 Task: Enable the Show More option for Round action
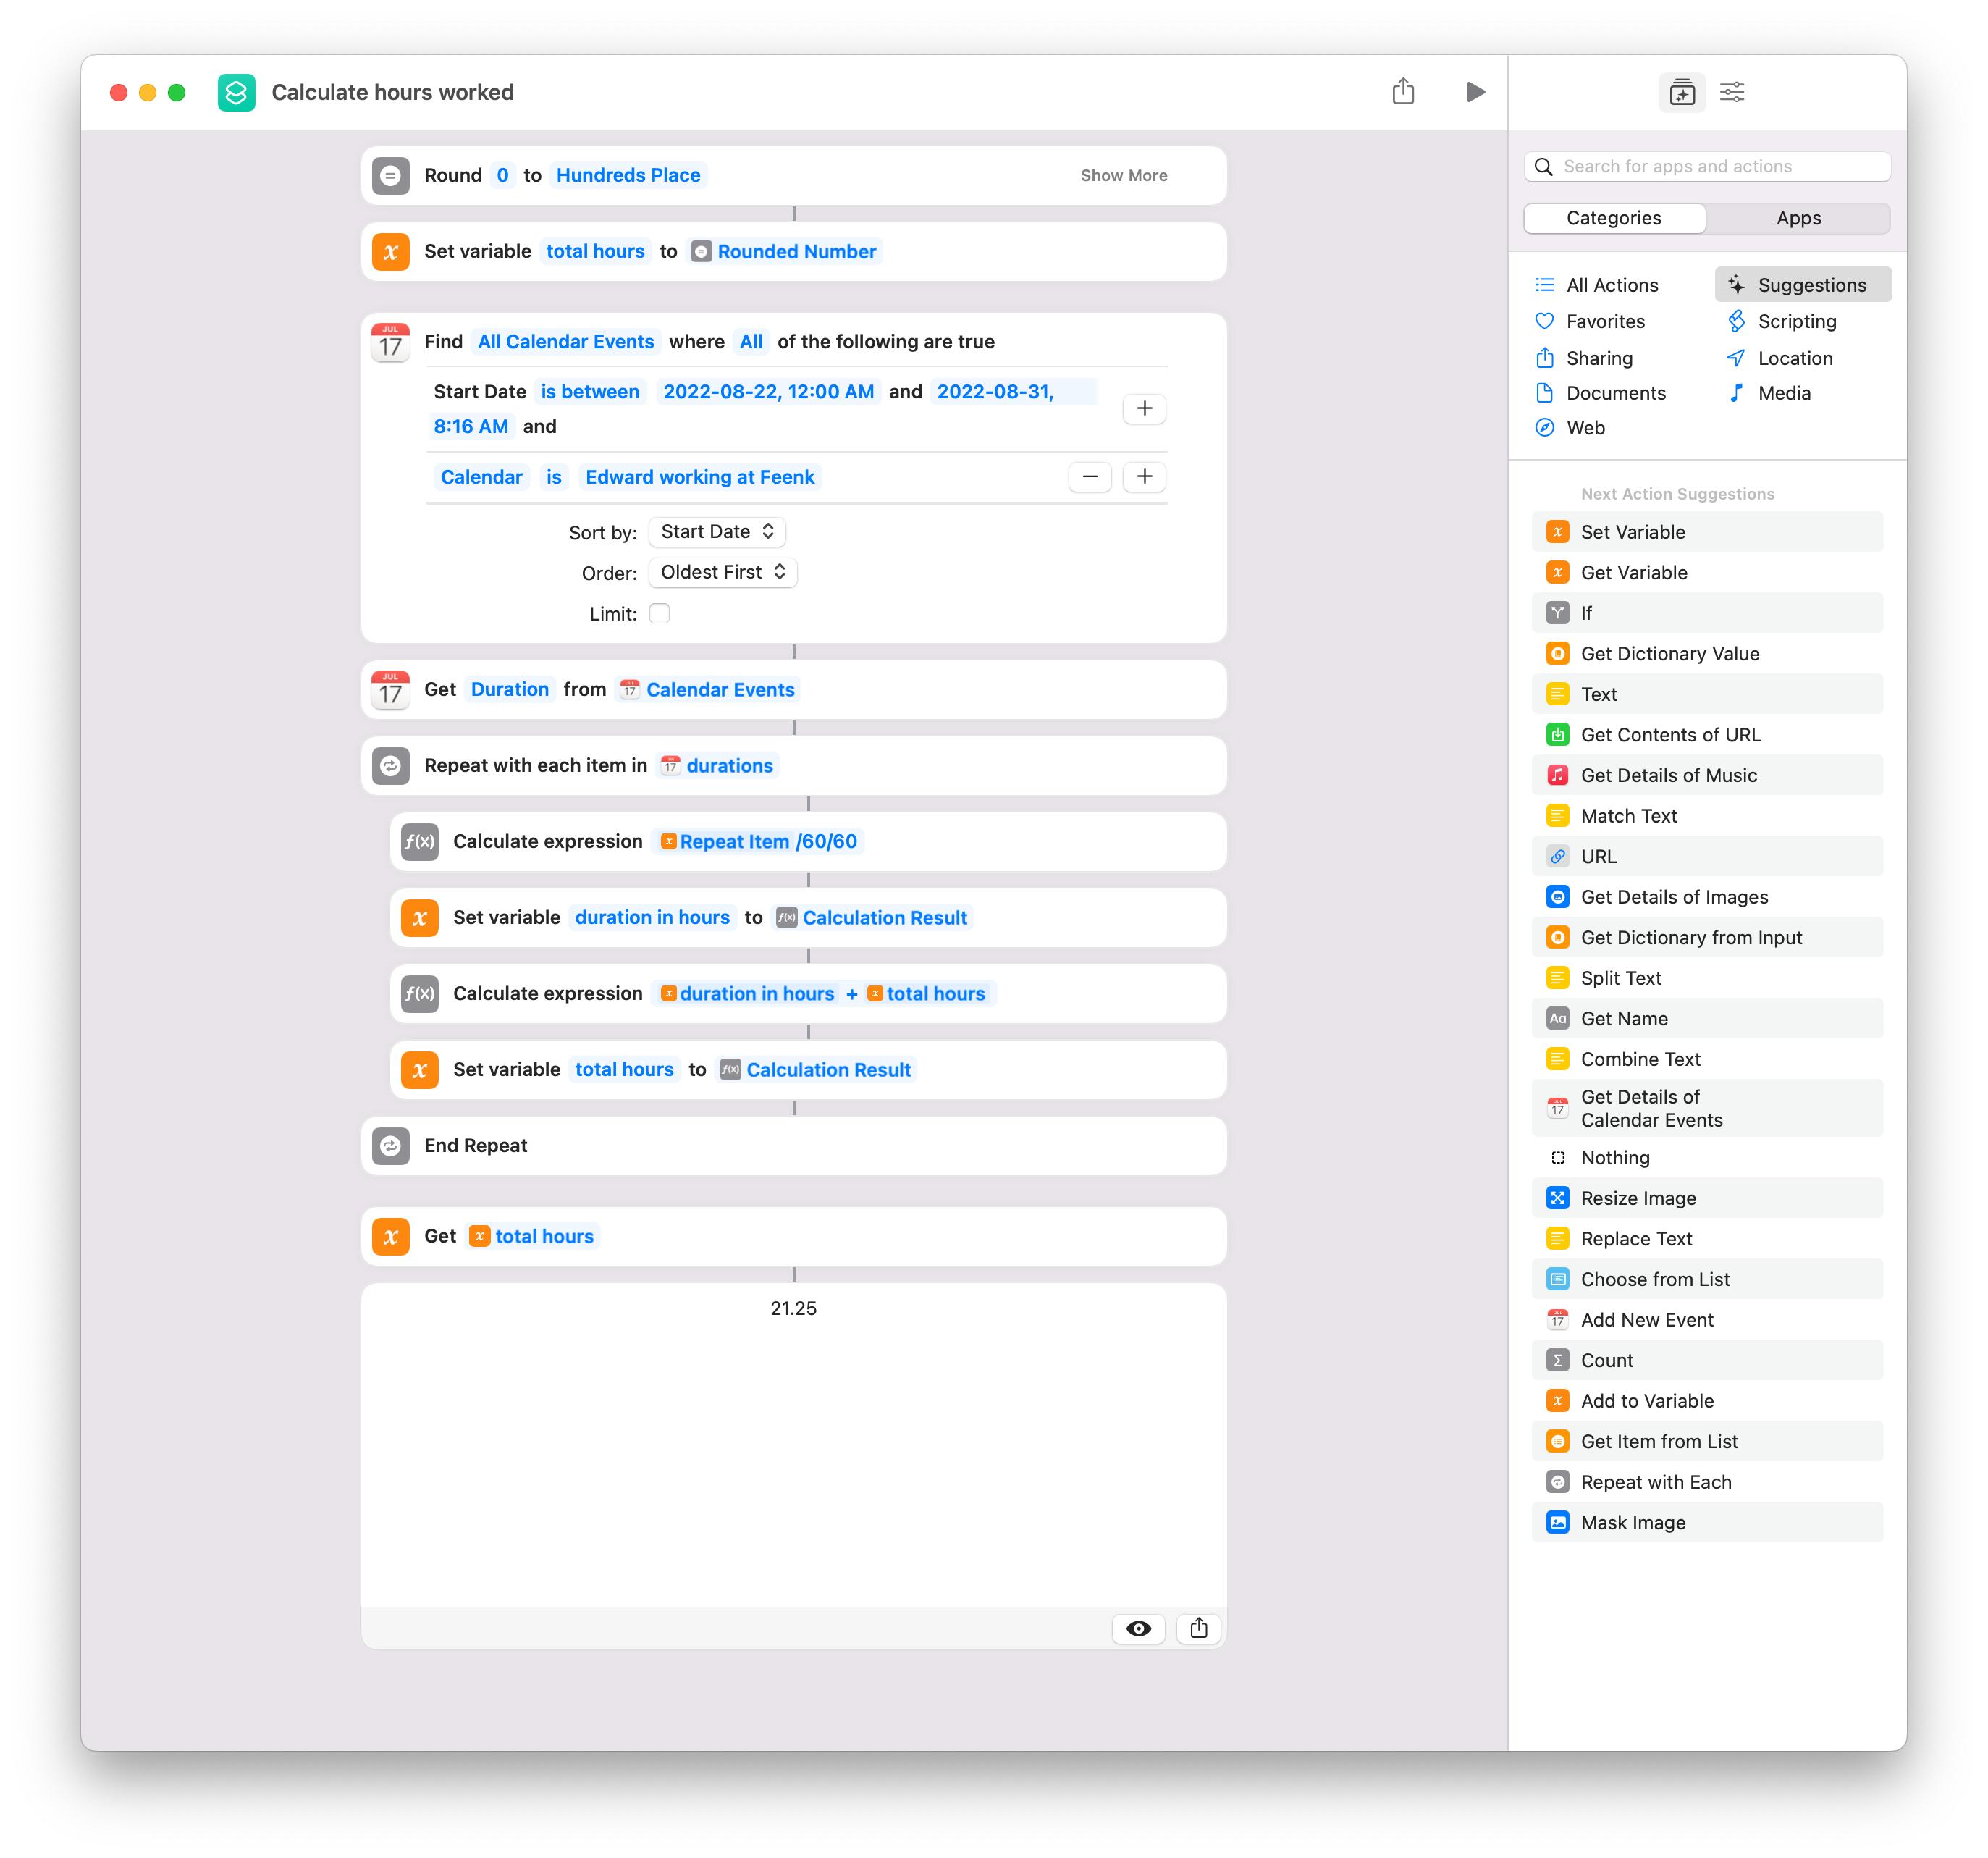coord(1124,175)
